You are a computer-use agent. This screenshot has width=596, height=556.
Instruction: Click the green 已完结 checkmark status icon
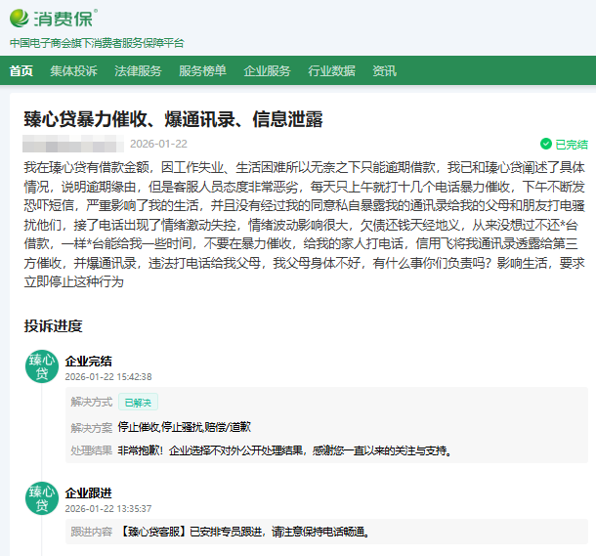[546, 145]
